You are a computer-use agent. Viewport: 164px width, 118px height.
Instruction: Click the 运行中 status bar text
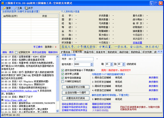10,115
